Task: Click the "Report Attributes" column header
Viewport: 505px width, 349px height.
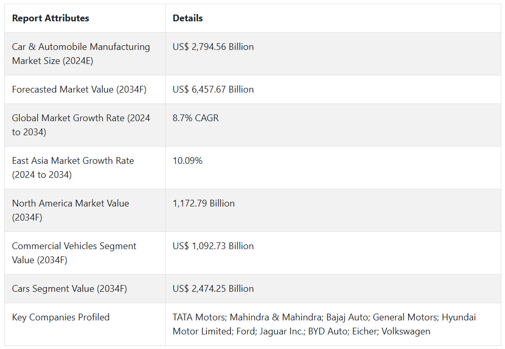Action: point(51,18)
